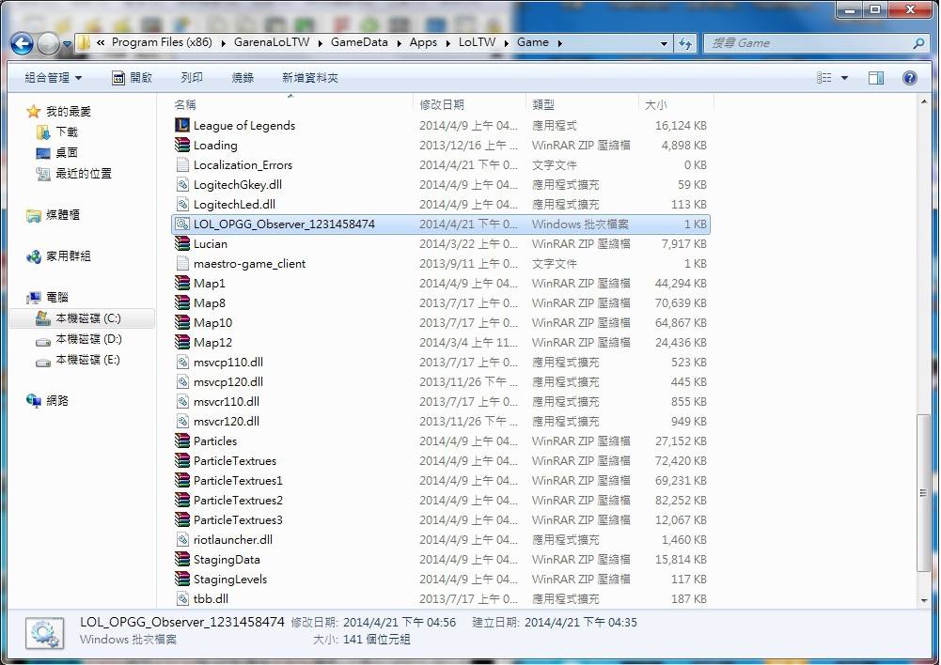Open local disk 本機磁碟 (C:)
This screenshot has height=665, width=941.
click(82, 317)
